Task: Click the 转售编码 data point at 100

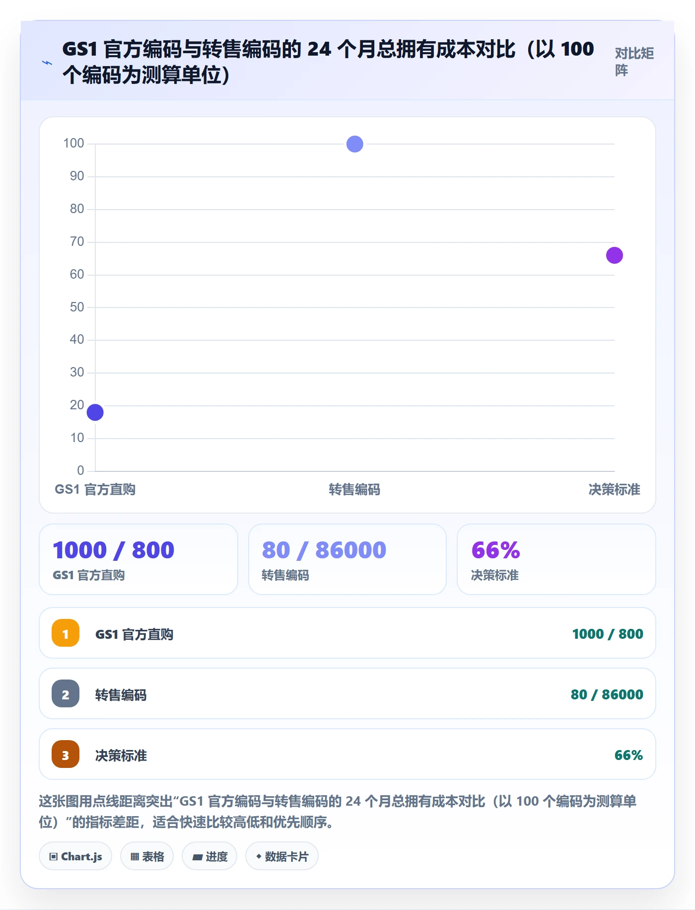Action: pyautogui.click(x=355, y=144)
